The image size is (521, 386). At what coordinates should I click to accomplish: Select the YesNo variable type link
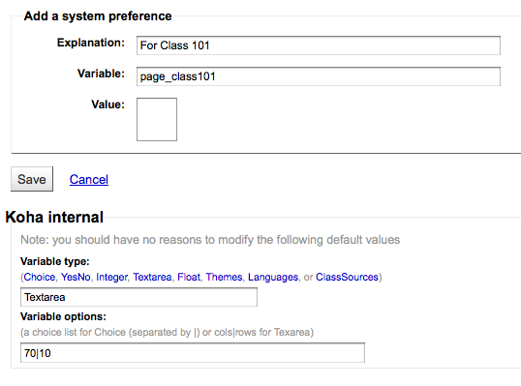[76, 277]
